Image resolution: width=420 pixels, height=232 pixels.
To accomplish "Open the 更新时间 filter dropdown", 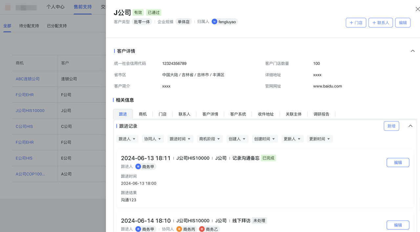I will (x=320, y=139).
